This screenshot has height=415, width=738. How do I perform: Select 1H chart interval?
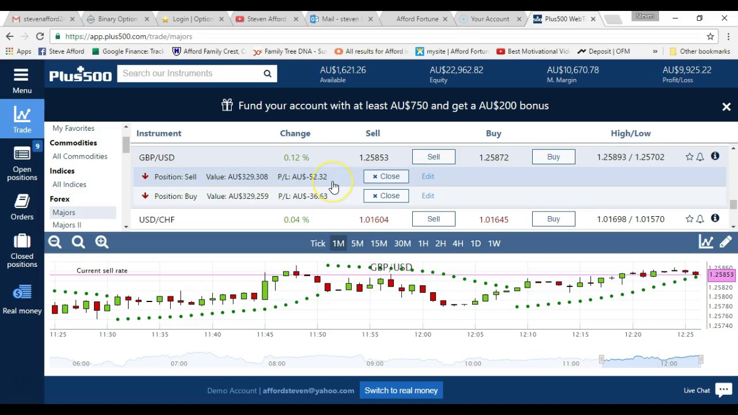423,243
